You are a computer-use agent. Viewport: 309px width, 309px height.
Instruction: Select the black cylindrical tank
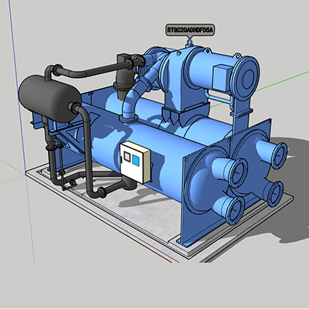point(49,98)
